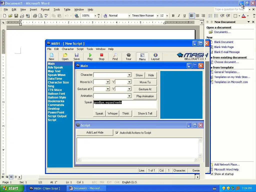Open the Character dropdown in Main
256x192 pixels.
(129, 75)
